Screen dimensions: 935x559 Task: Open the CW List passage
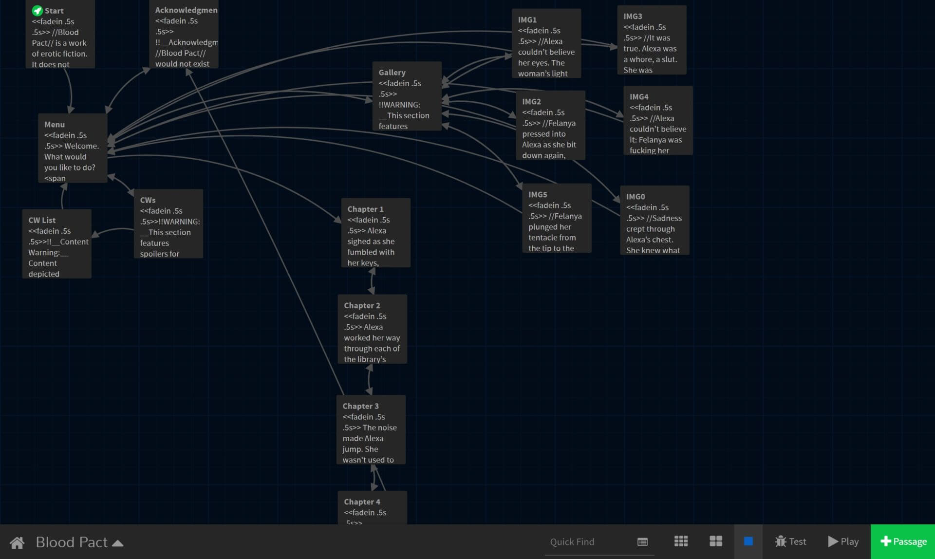click(x=56, y=243)
